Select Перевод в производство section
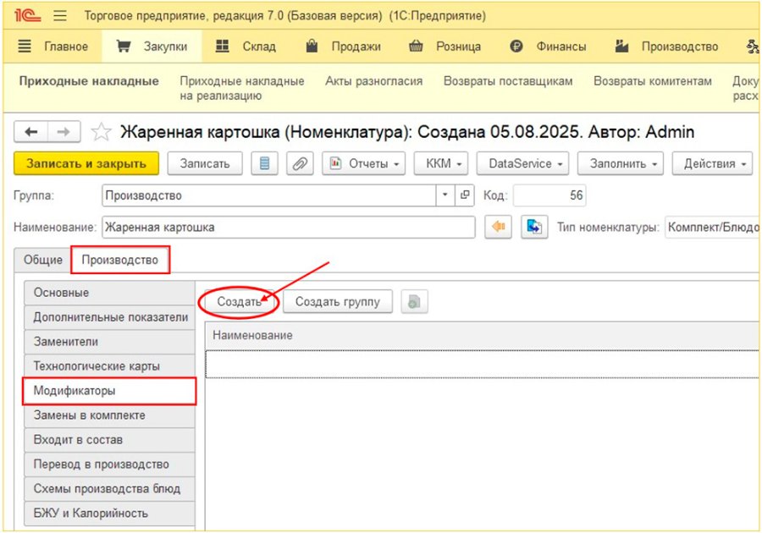The image size is (762, 533). click(x=109, y=464)
